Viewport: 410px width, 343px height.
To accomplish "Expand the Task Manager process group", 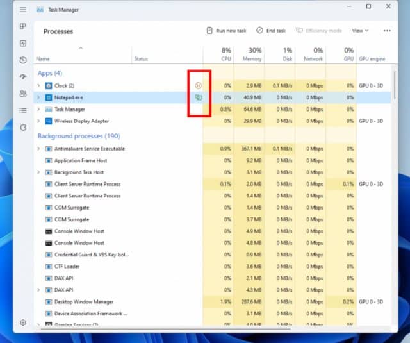I will (38, 109).
